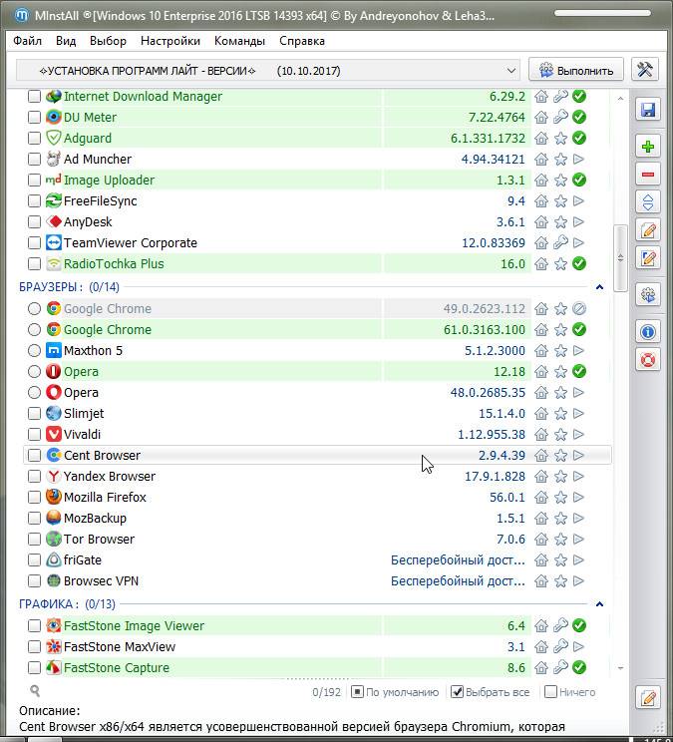Collapse the ГРАФИКА section chevron

599,604
